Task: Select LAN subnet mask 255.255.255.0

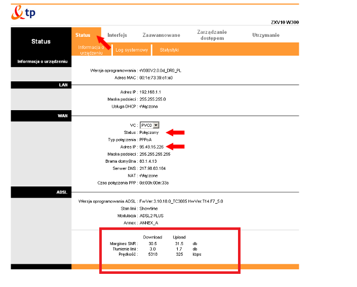Action: [x=152, y=100]
